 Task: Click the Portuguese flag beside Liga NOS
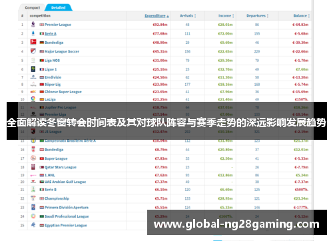[x=42, y=61]
